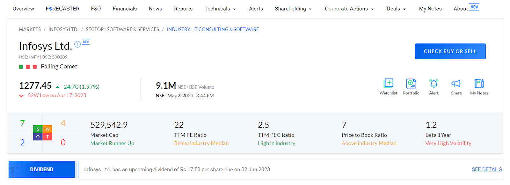Click 52W Low on Apr 17, 2023
Viewport: 510px width, 185px height.
[57, 95]
